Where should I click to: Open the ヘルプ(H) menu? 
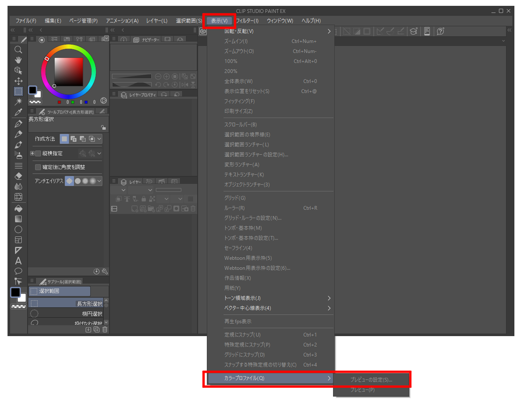311,21
